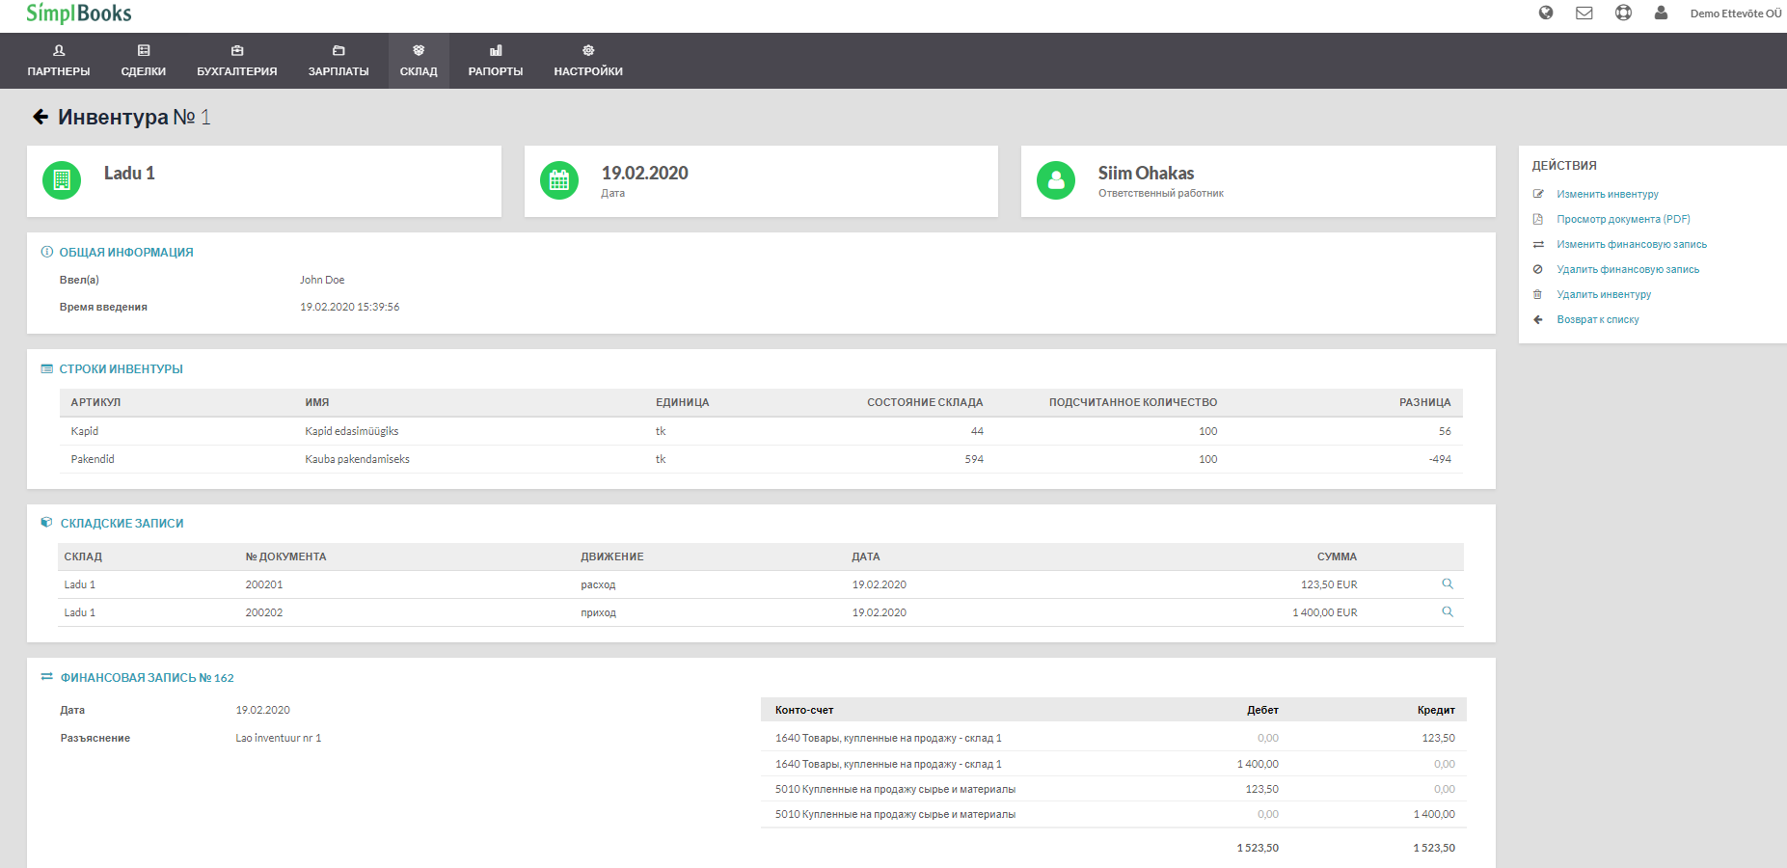Click Pakendid article cell
Viewport: 1787px width, 868px height.
point(93,459)
